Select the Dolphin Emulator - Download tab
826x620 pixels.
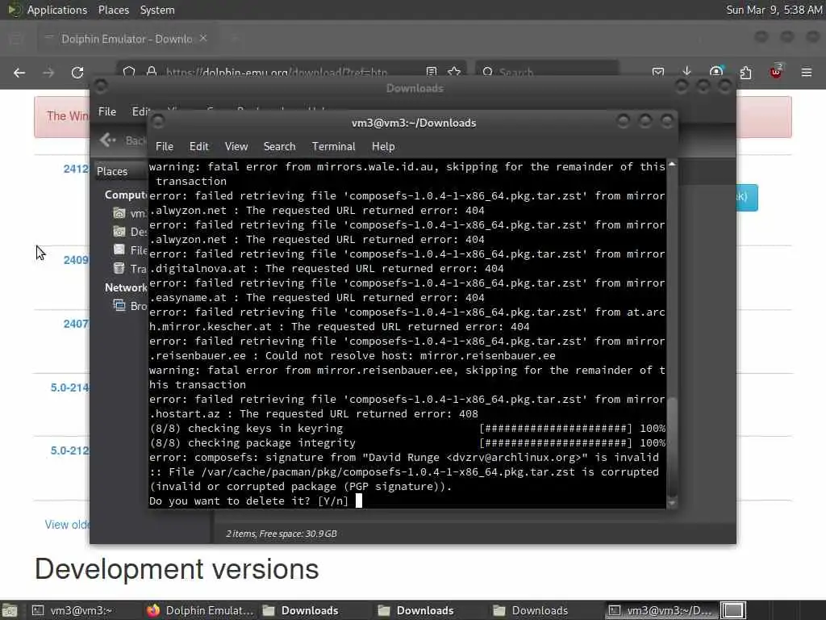pyautogui.click(x=126, y=39)
